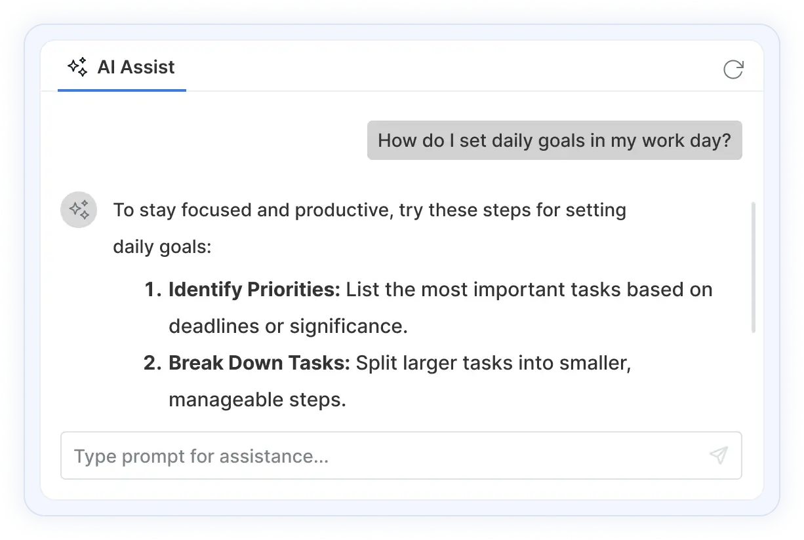
Task: Click the user's daily goals question bubble
Action: tap(554, 140)
